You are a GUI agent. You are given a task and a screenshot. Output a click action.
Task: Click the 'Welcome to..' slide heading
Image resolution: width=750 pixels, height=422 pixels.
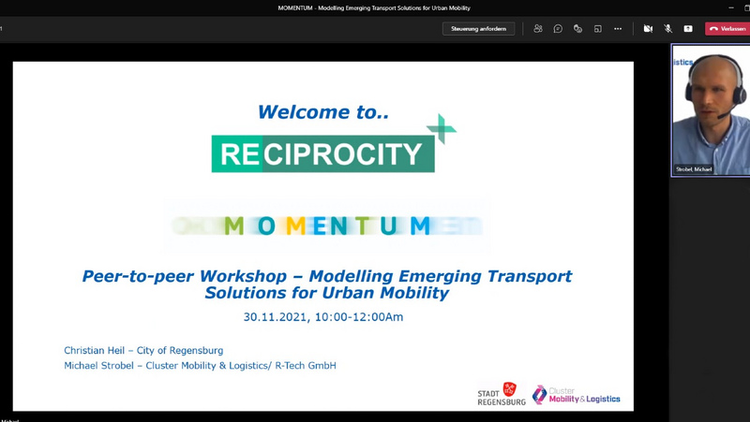coord(323,111)
